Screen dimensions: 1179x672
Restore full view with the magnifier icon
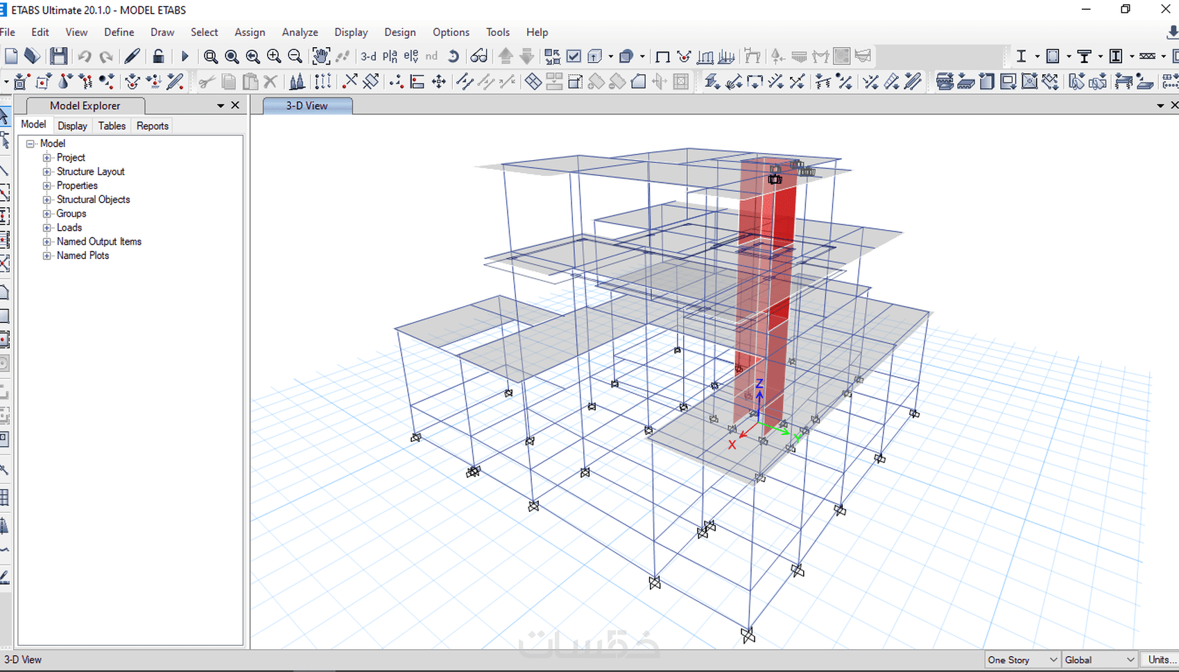(x=232, y=57)
